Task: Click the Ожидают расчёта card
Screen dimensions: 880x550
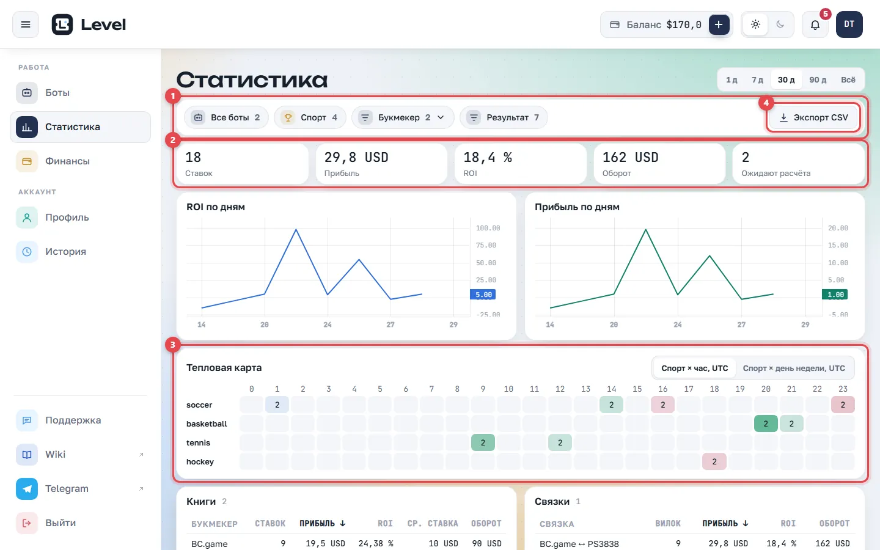Action: 798,164
